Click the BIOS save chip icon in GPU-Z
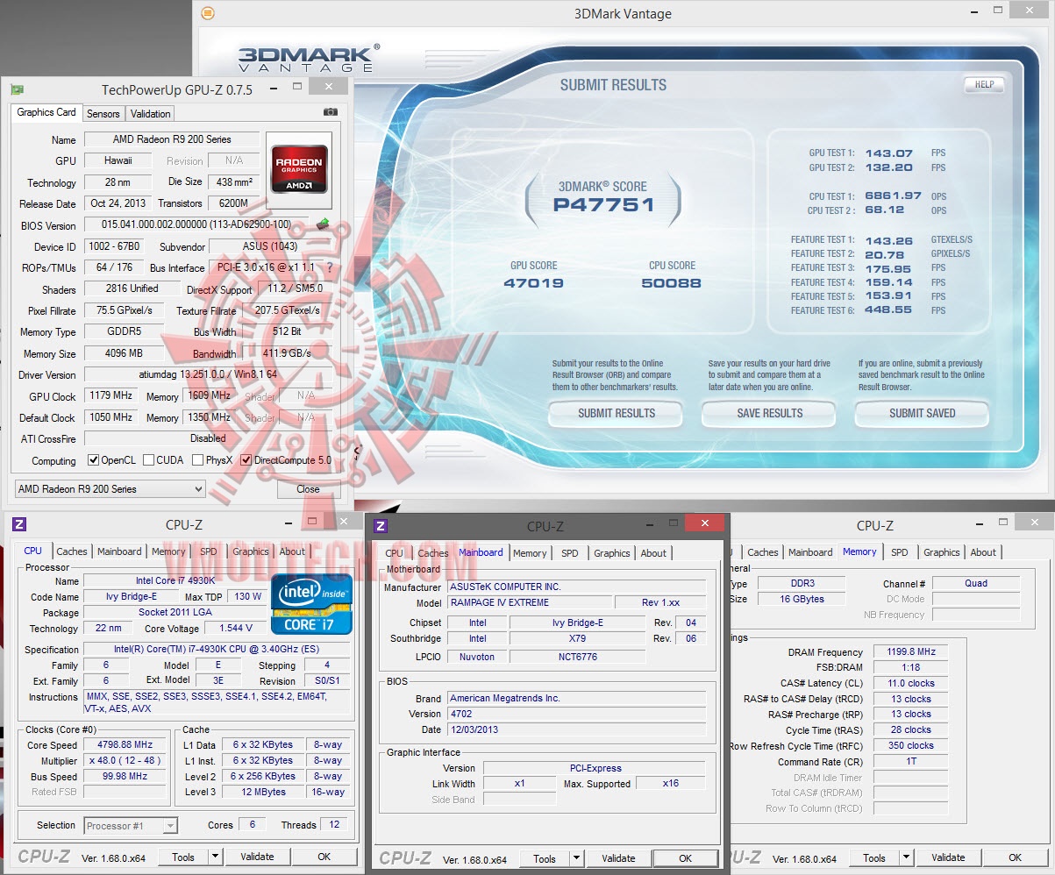 (x=323, y=224)
